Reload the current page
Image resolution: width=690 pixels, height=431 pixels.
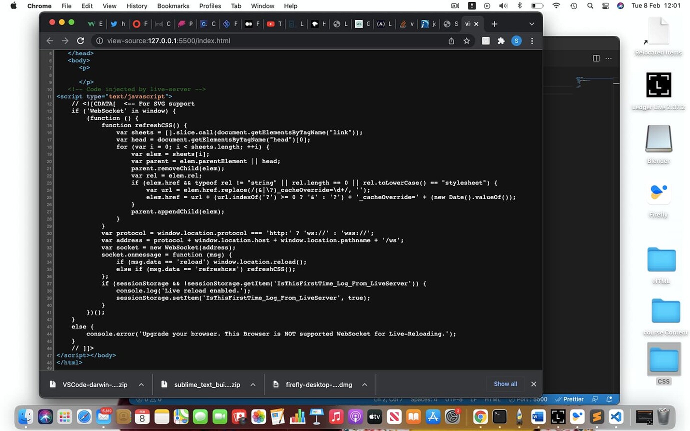pyautogui.click(x=80, y=41)
